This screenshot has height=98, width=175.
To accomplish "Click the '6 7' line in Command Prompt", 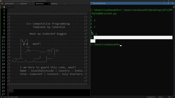I will click(93, 27).
